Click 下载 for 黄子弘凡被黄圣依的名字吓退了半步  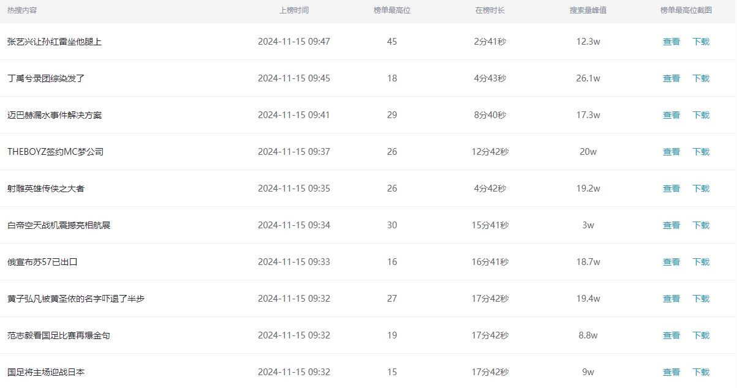click(x=701, y=299)
